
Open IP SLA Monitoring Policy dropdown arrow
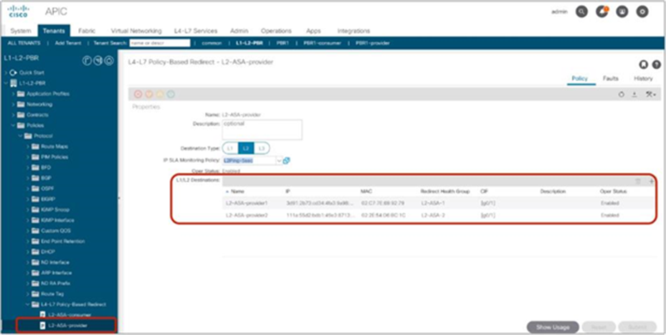[x=279, y=161]
